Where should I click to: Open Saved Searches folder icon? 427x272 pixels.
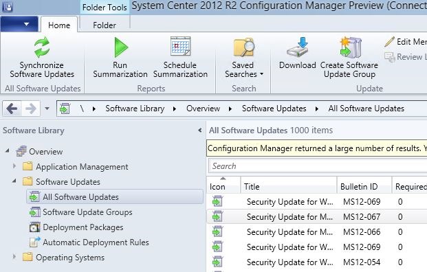pos(243,47)
